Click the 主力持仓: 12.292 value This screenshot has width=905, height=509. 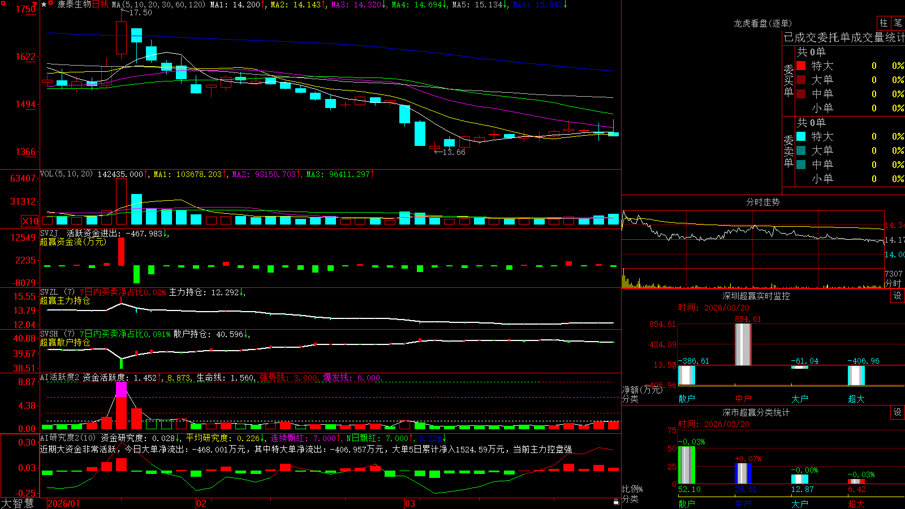point(204,292)
